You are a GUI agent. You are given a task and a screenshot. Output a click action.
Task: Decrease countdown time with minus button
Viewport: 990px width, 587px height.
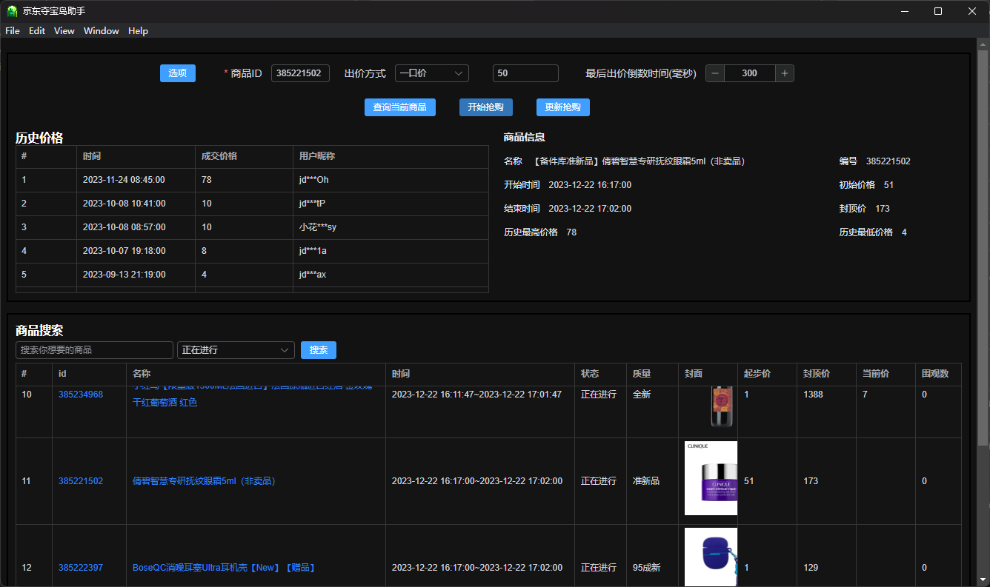pos(715,73)
